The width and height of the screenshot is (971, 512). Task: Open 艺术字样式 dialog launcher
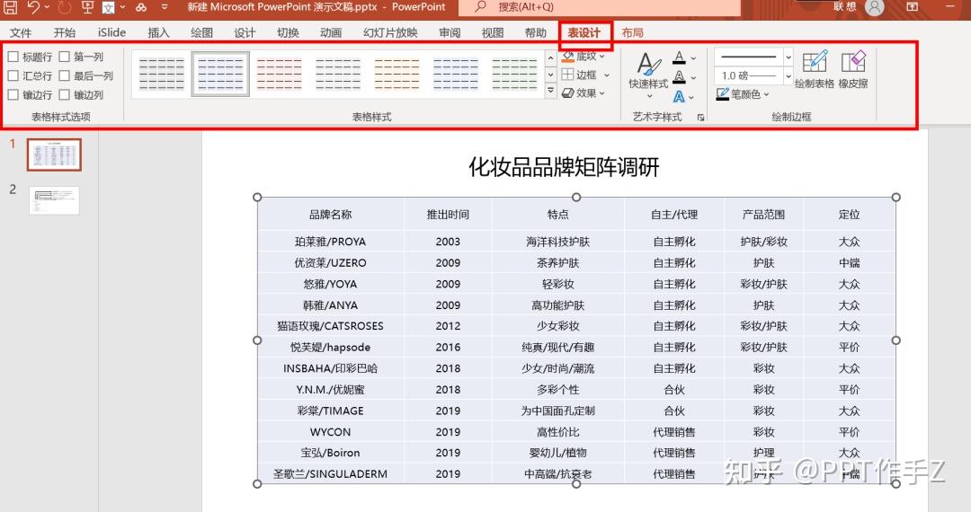coord(701,118)
